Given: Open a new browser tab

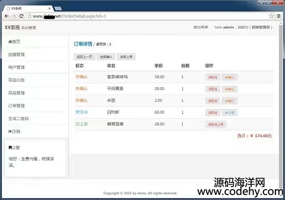Looking at the screenshot, I should click(58, 8).
